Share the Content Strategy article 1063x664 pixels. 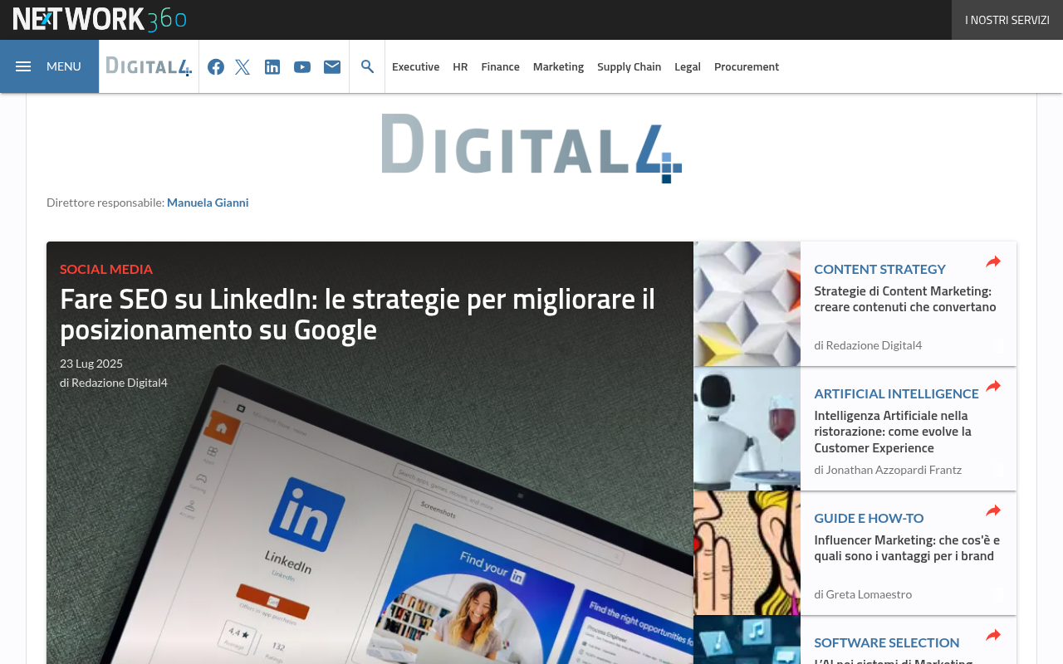[x=993, y=262]
